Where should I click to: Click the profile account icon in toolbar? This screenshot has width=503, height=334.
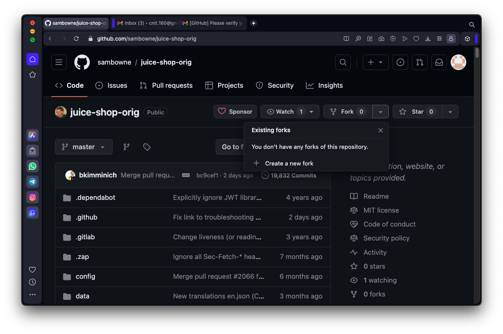tap(451, 39)
